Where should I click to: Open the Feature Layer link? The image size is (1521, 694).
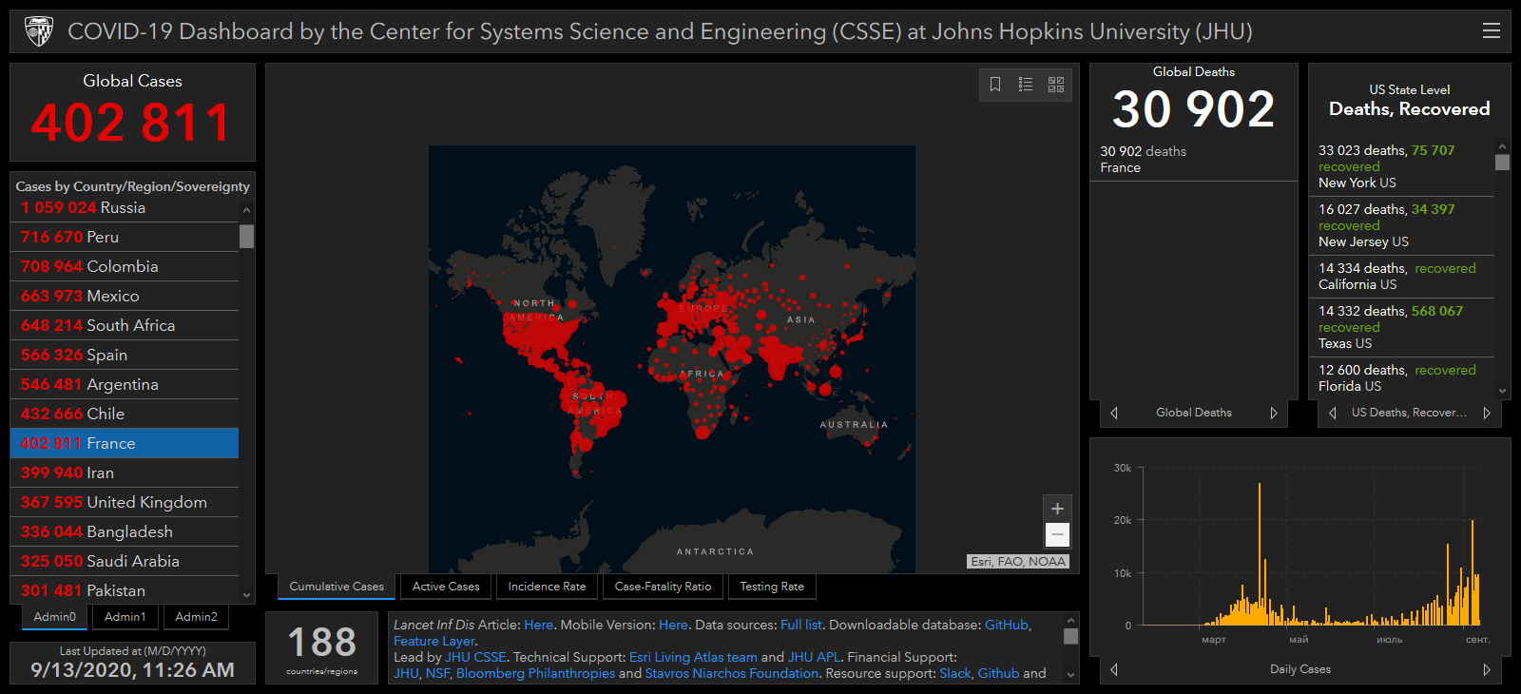click(433, 641)
